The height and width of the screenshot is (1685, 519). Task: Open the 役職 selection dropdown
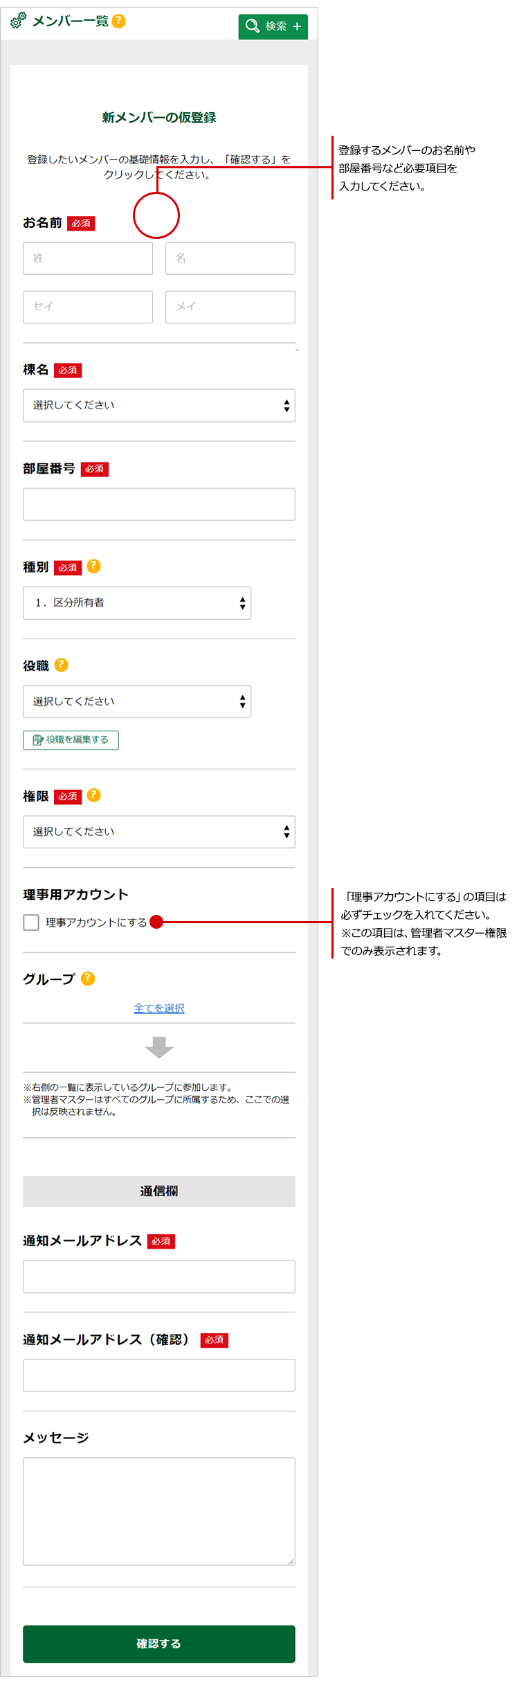tap(136, 702)
